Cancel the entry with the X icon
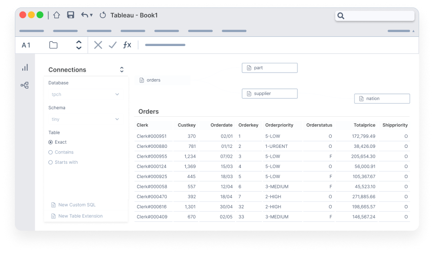The width and height of the screenshot is (434, 253). (98, 45)
